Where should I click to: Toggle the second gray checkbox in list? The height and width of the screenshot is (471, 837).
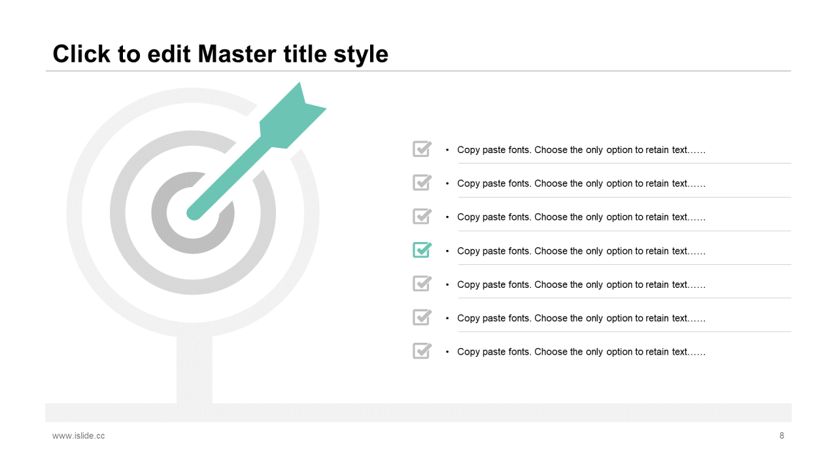tap(422, 183)
